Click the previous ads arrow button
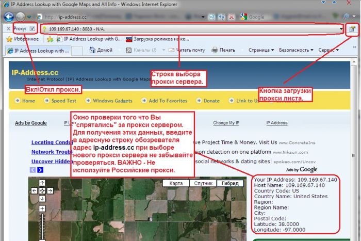361x241 pixels. [x=32, y=170]
